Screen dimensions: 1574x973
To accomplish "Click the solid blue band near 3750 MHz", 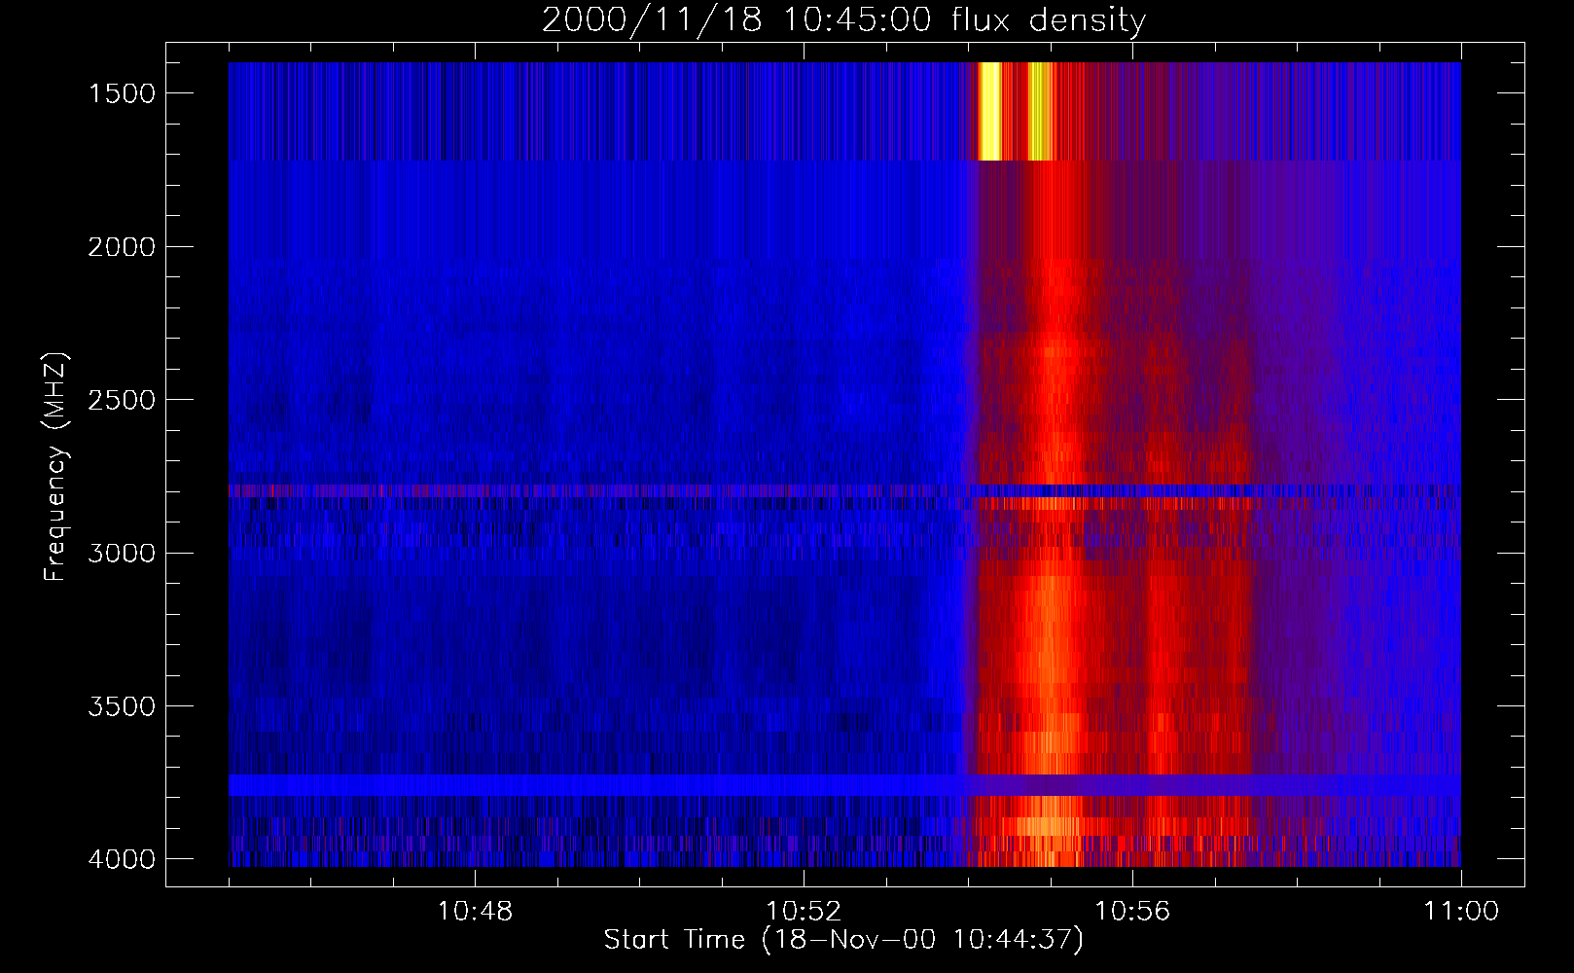I will 844,785.
